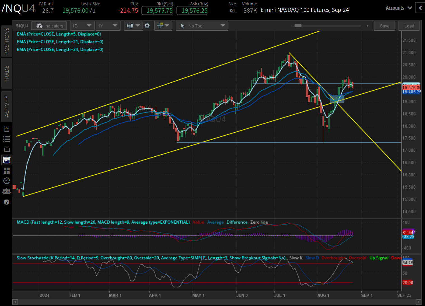Click the 21,000 price axis label

(409, 53)
